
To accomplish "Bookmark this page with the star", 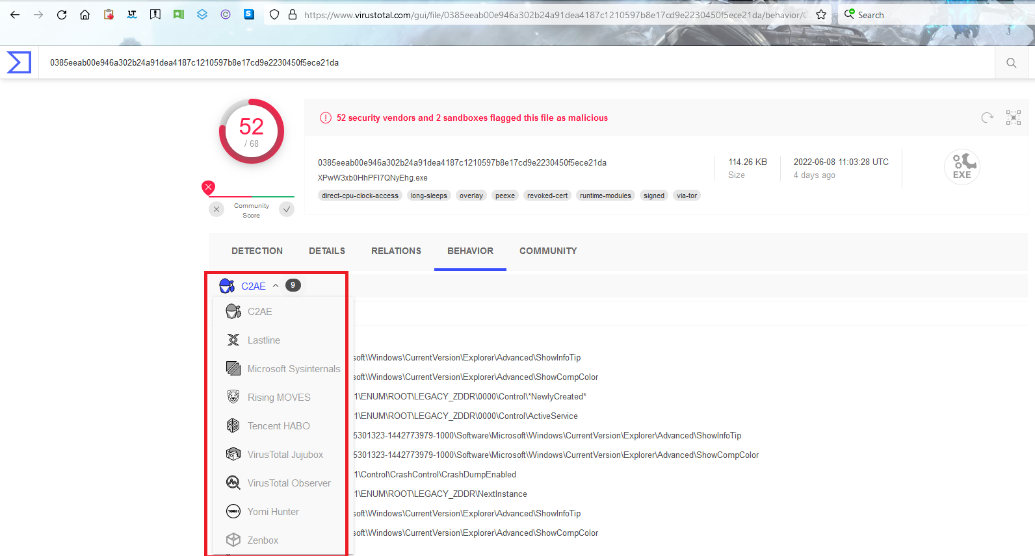I will point(821,14).
